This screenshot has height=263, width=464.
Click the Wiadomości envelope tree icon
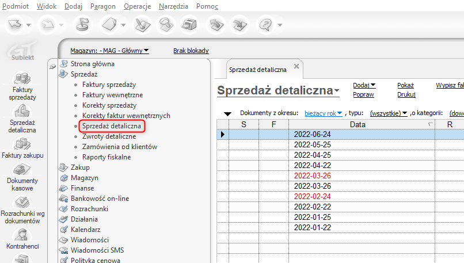[64, 240]
